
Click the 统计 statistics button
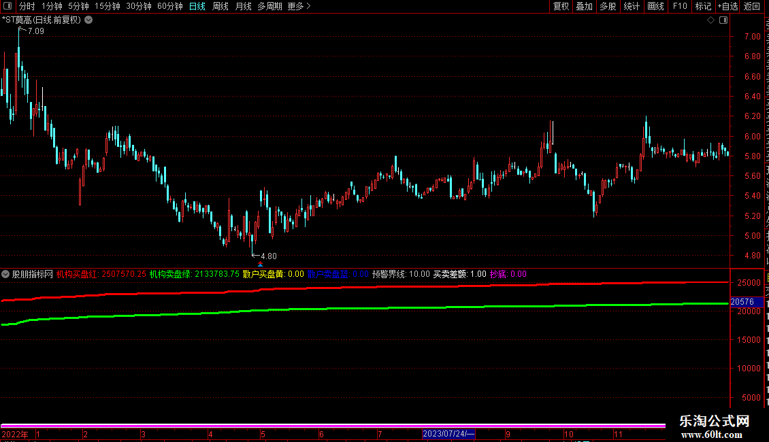632,6
